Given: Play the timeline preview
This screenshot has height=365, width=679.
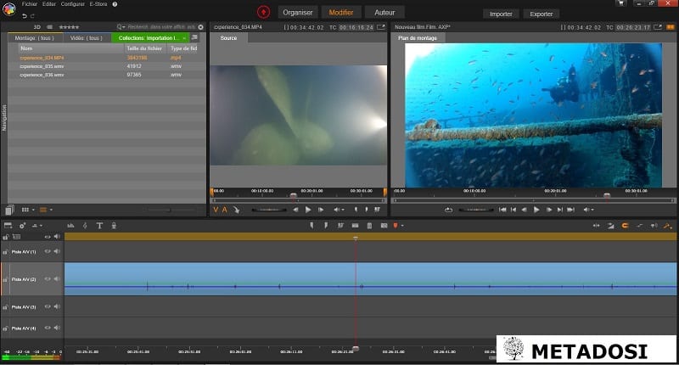Looking at the screenshot, I should click(x=536, y=210).
